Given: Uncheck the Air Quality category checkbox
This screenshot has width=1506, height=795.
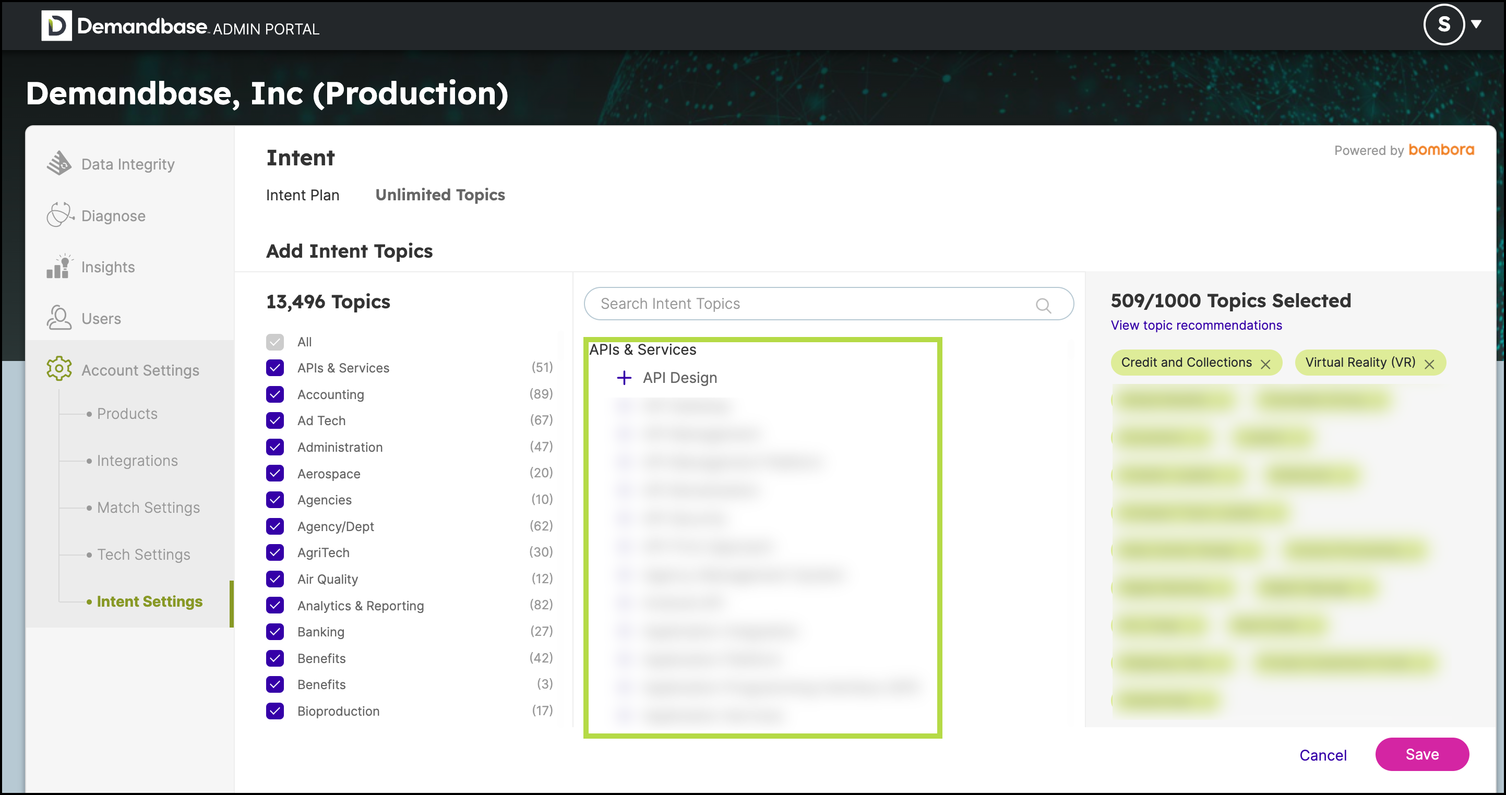Looking at the screenshot, I should (275, 579).
